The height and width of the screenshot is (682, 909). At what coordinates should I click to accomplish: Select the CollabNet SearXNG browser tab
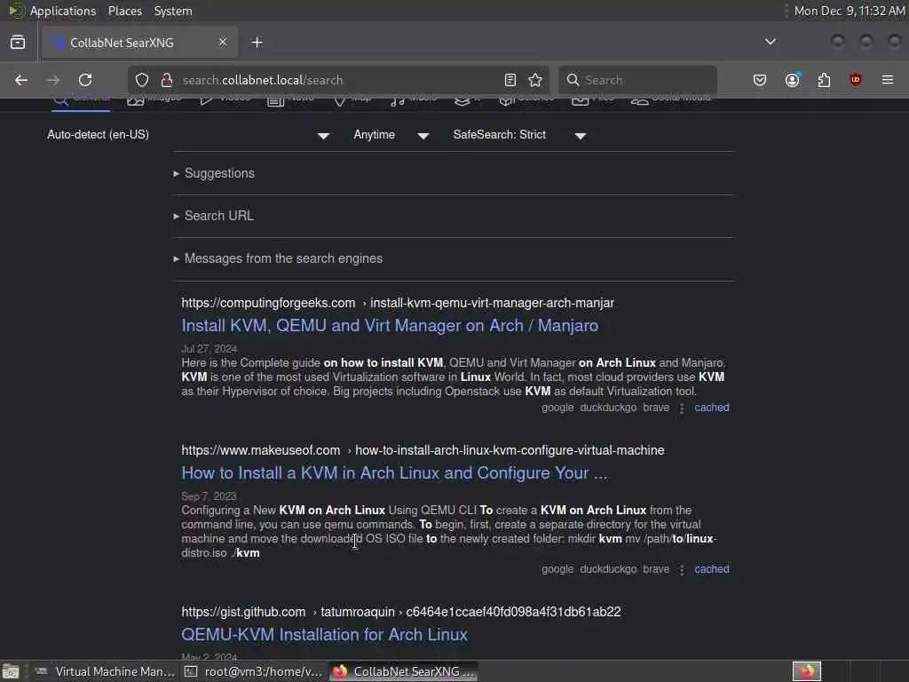pos(139,43)
